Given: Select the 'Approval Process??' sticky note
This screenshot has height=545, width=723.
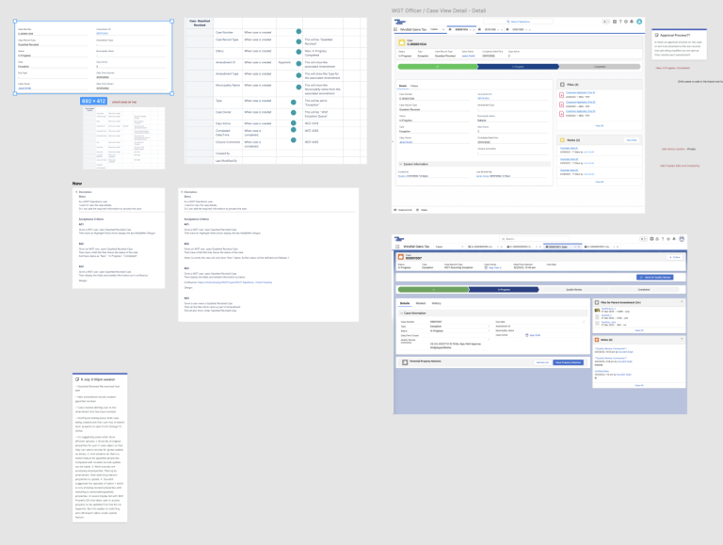Looking at the screenshot, I should (x=679, y=44).
